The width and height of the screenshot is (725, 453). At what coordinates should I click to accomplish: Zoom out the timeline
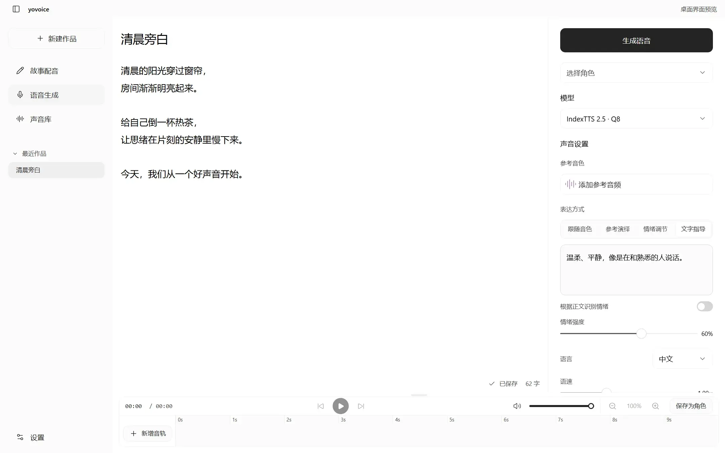coord(613,406)
